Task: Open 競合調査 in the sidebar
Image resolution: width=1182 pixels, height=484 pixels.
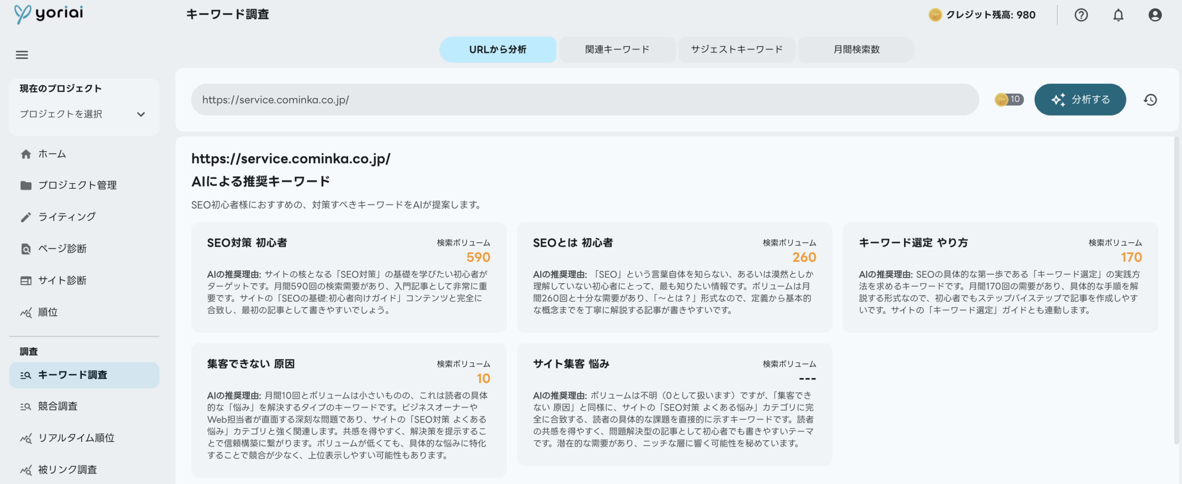Action: point(58,406)
